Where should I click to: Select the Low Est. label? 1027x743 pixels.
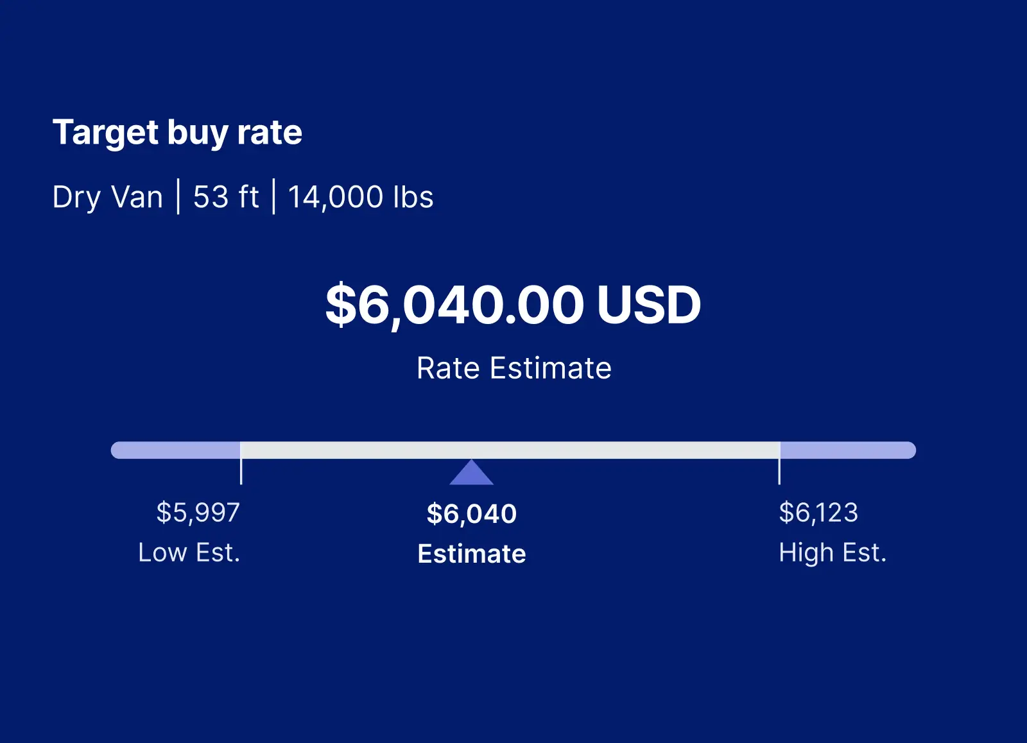(189, 552)
